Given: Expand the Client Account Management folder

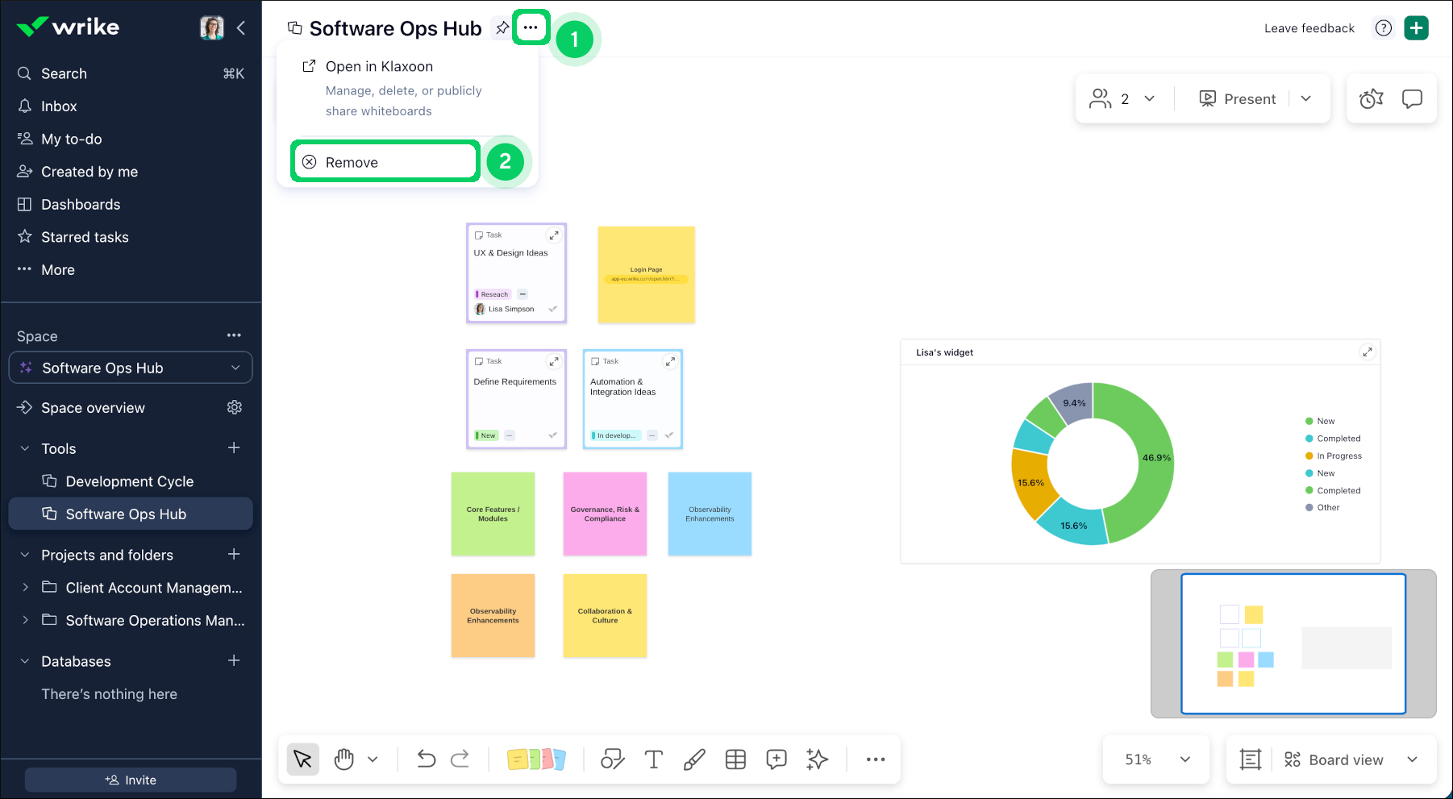Looking at the screenshot, I should click(x=25, y=587).
